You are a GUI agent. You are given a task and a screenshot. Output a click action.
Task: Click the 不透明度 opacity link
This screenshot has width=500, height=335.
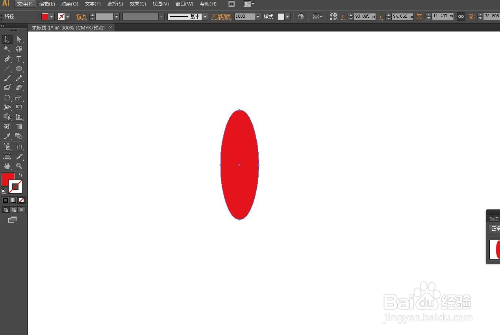click(x=221, y=17)
